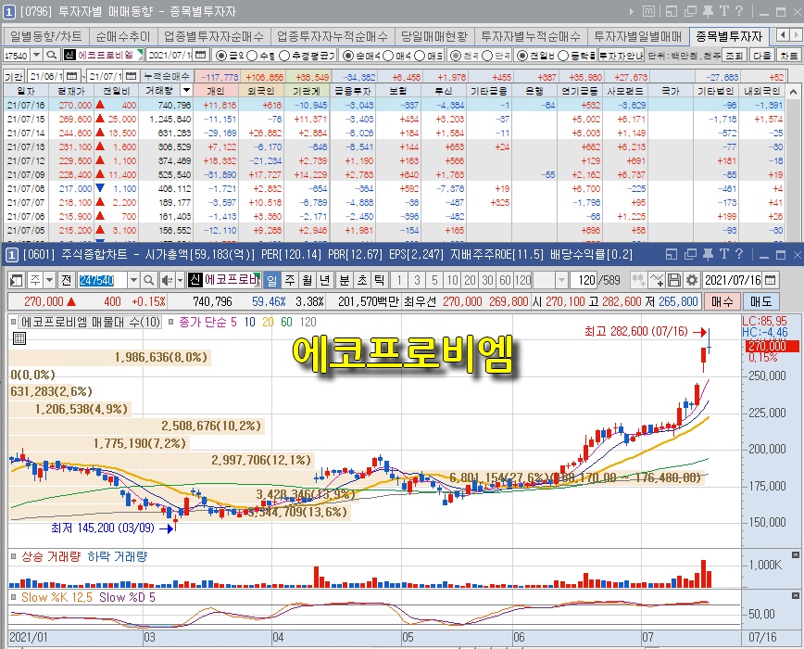
Task: Select the 순매수 radio button
Action: 348,56
